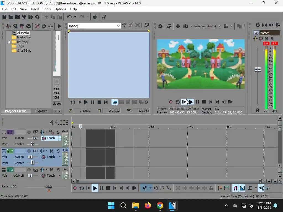Viewport: 283px width, 212px height.
Task: Solo track 2
Action: tap(58, 151)
